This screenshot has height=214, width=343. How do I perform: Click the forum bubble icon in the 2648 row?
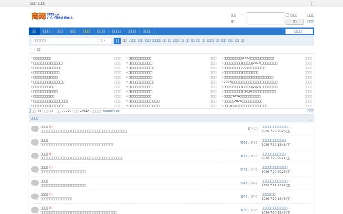click(35, 183)
